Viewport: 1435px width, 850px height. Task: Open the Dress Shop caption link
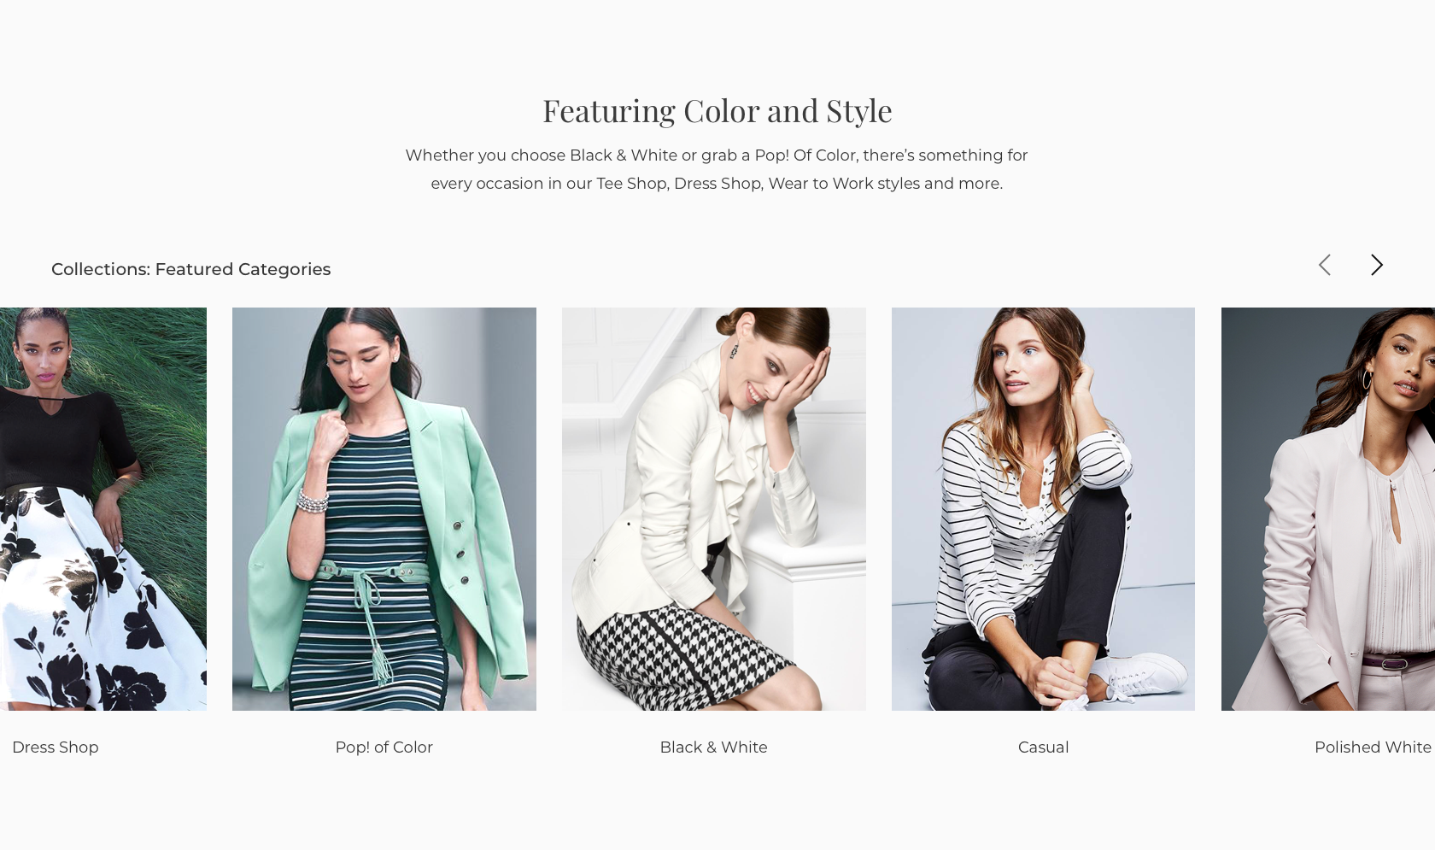click(x=56, y=747)
